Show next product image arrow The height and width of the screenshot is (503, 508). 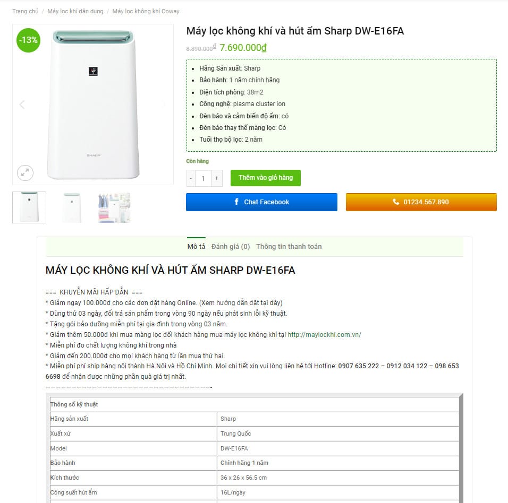click(x=163, y=105)
